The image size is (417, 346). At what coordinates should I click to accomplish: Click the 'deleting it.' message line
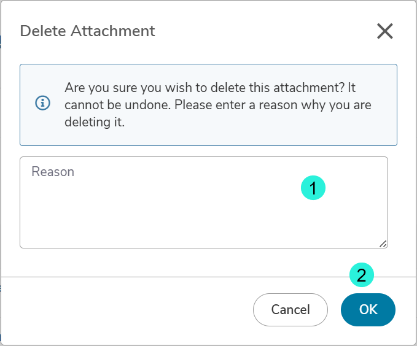pyautogui.click(x=95, y=122)
